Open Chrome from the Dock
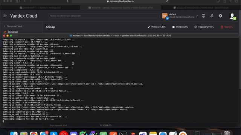The height and width of the screenshot is (135, 241). [34, 133]
